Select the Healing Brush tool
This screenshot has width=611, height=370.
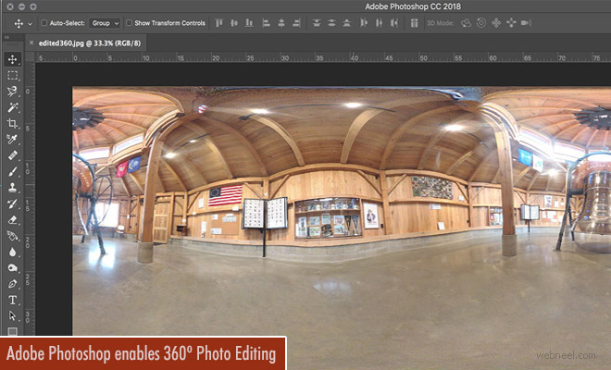12,155
